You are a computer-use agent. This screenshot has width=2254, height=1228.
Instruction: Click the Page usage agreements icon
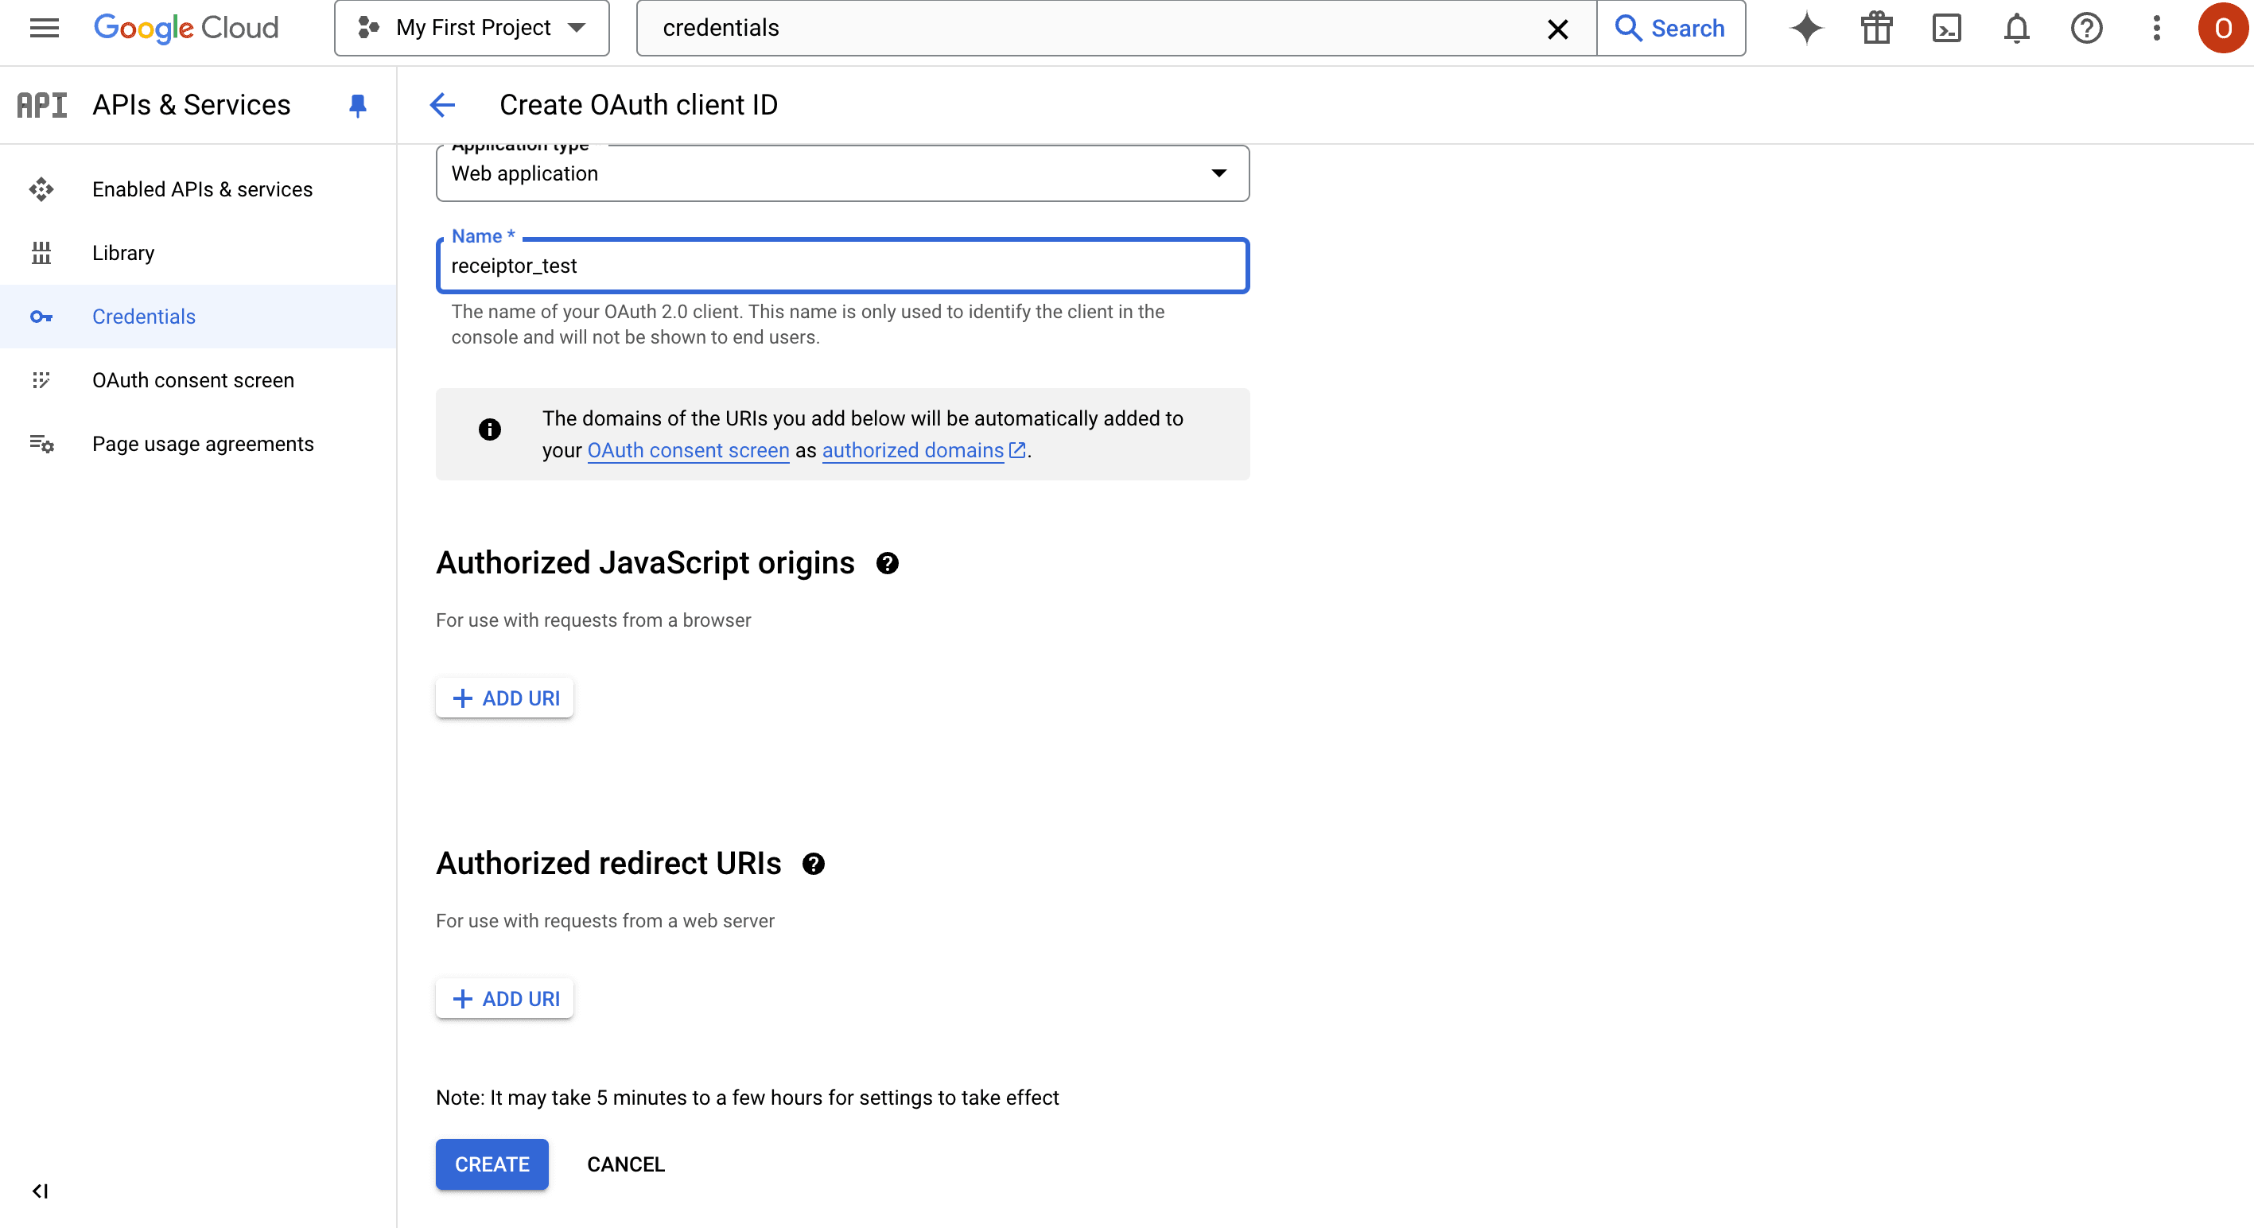click(x=41, y=444)
